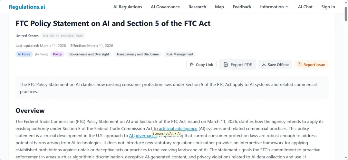Open the Feedback page

coord(242,7)
